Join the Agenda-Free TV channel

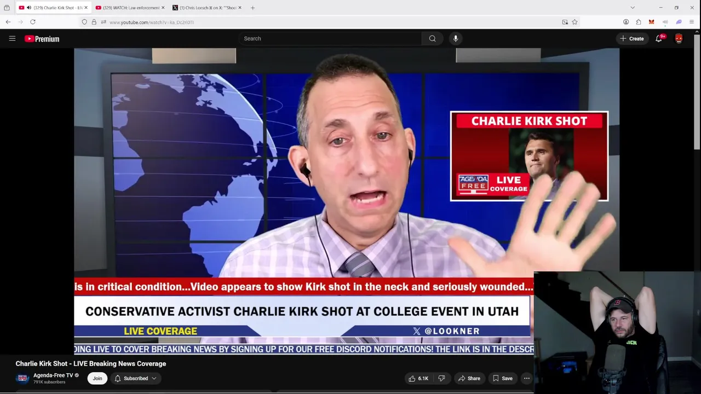97,378
